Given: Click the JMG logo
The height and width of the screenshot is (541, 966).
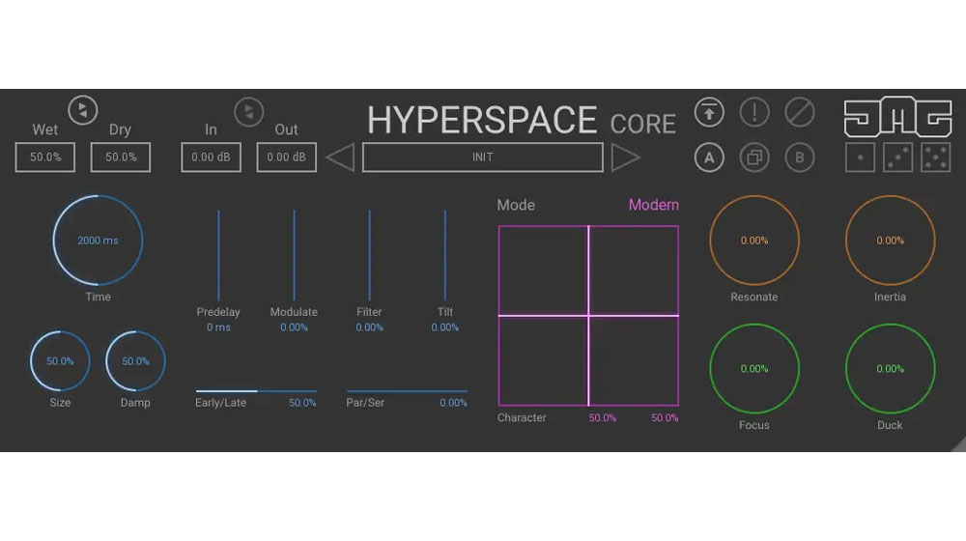Looking at the screenshot, I should tap(897, 117).
